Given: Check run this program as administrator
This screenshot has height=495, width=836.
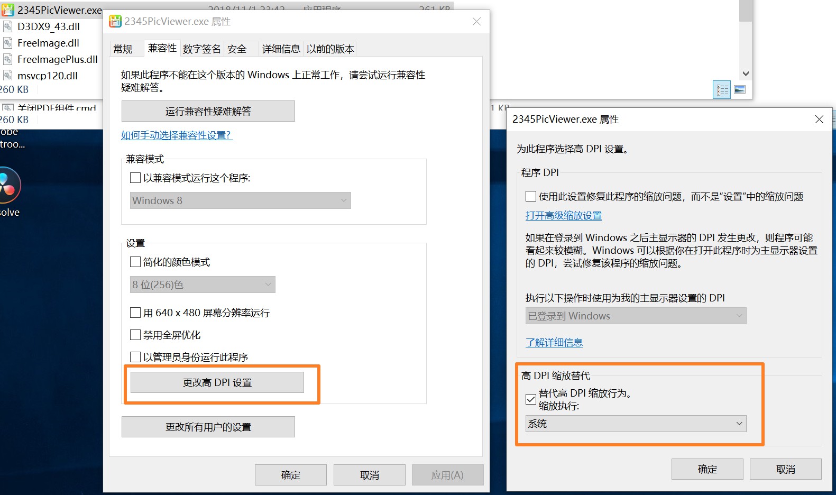Looking at the screenshot, I should pyautogui.click(x=135, y=357).
